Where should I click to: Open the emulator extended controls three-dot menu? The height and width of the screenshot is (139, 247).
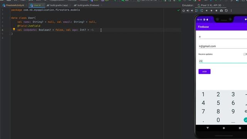(231, 10)
